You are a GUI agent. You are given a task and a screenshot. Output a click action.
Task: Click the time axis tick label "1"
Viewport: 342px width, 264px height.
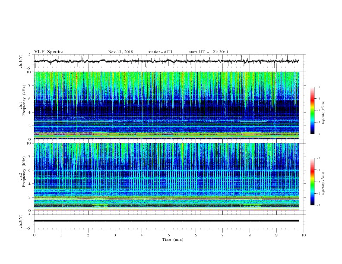[61, 235]
